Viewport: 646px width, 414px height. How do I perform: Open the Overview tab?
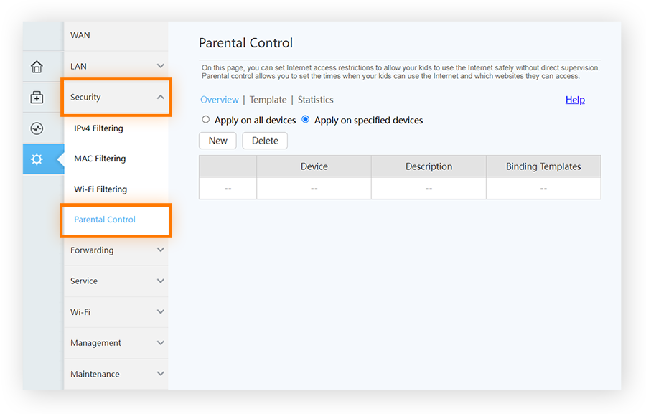click(x=219, y=100)
